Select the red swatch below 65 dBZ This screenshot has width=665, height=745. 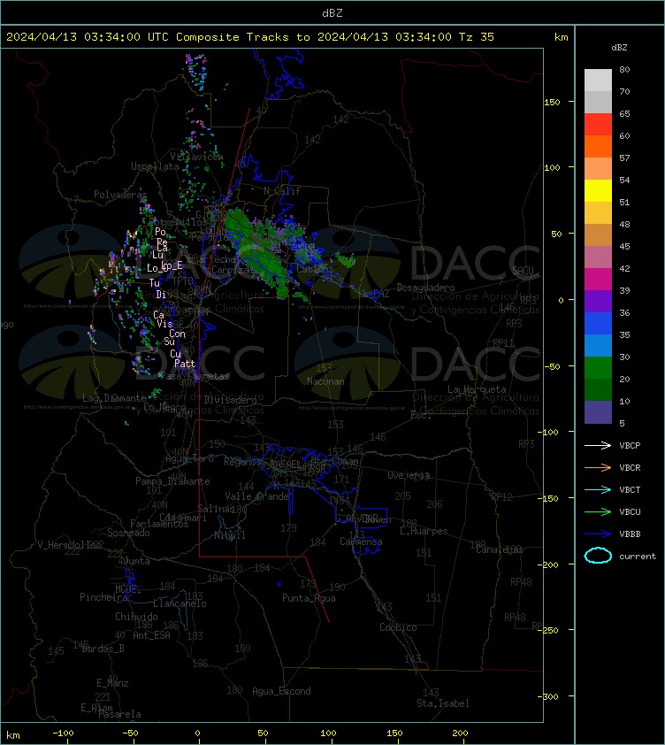click(598, 125)
